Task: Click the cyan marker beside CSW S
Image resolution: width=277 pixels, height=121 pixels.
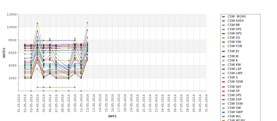Action: point(224,78)
